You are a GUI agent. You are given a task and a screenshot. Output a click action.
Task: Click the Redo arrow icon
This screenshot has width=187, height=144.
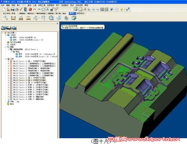point(39,9)
